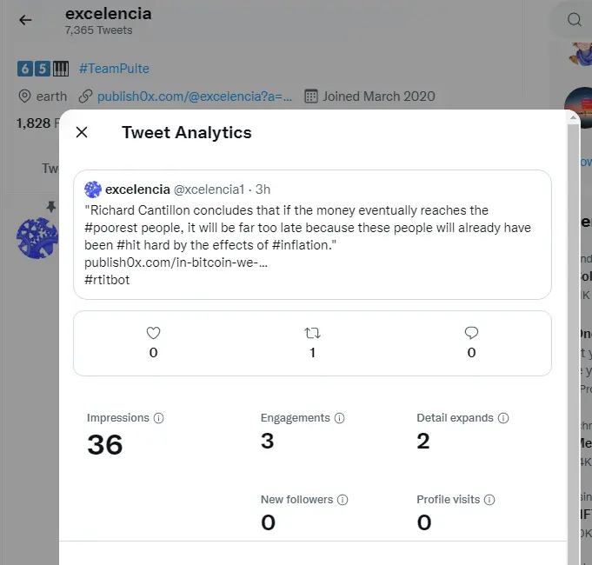This screenshot has width=592, height=565.
Task: Click the reply speech bubble icon
Action: click(471, 333)
